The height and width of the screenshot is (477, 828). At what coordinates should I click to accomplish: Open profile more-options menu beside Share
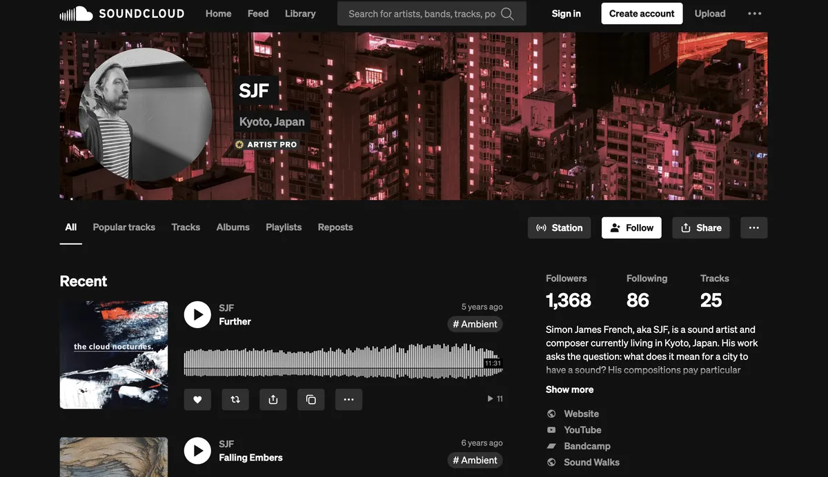tap(753, 227)
